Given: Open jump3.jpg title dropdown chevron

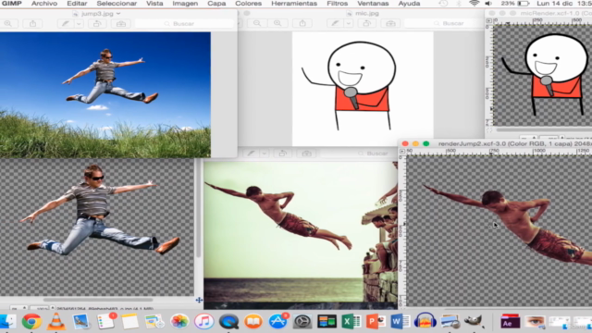Looking at the screenshot, I should click(x=118, y=14).
